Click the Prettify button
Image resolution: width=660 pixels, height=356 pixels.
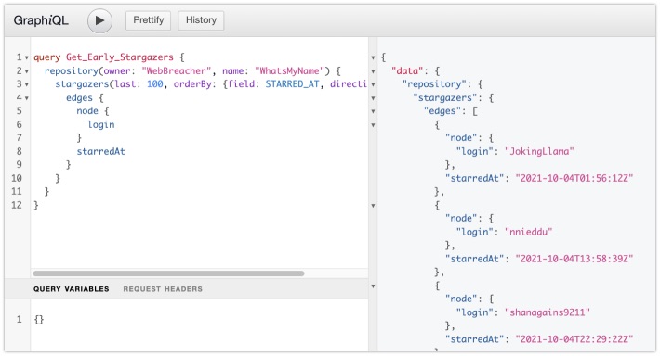pyautogui.click(x=148, y=20)
